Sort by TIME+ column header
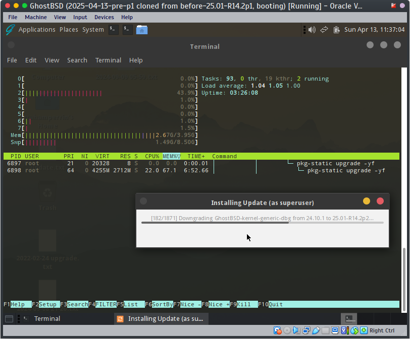The width and height of the screenshot is (410, 339). click(196, 156)
